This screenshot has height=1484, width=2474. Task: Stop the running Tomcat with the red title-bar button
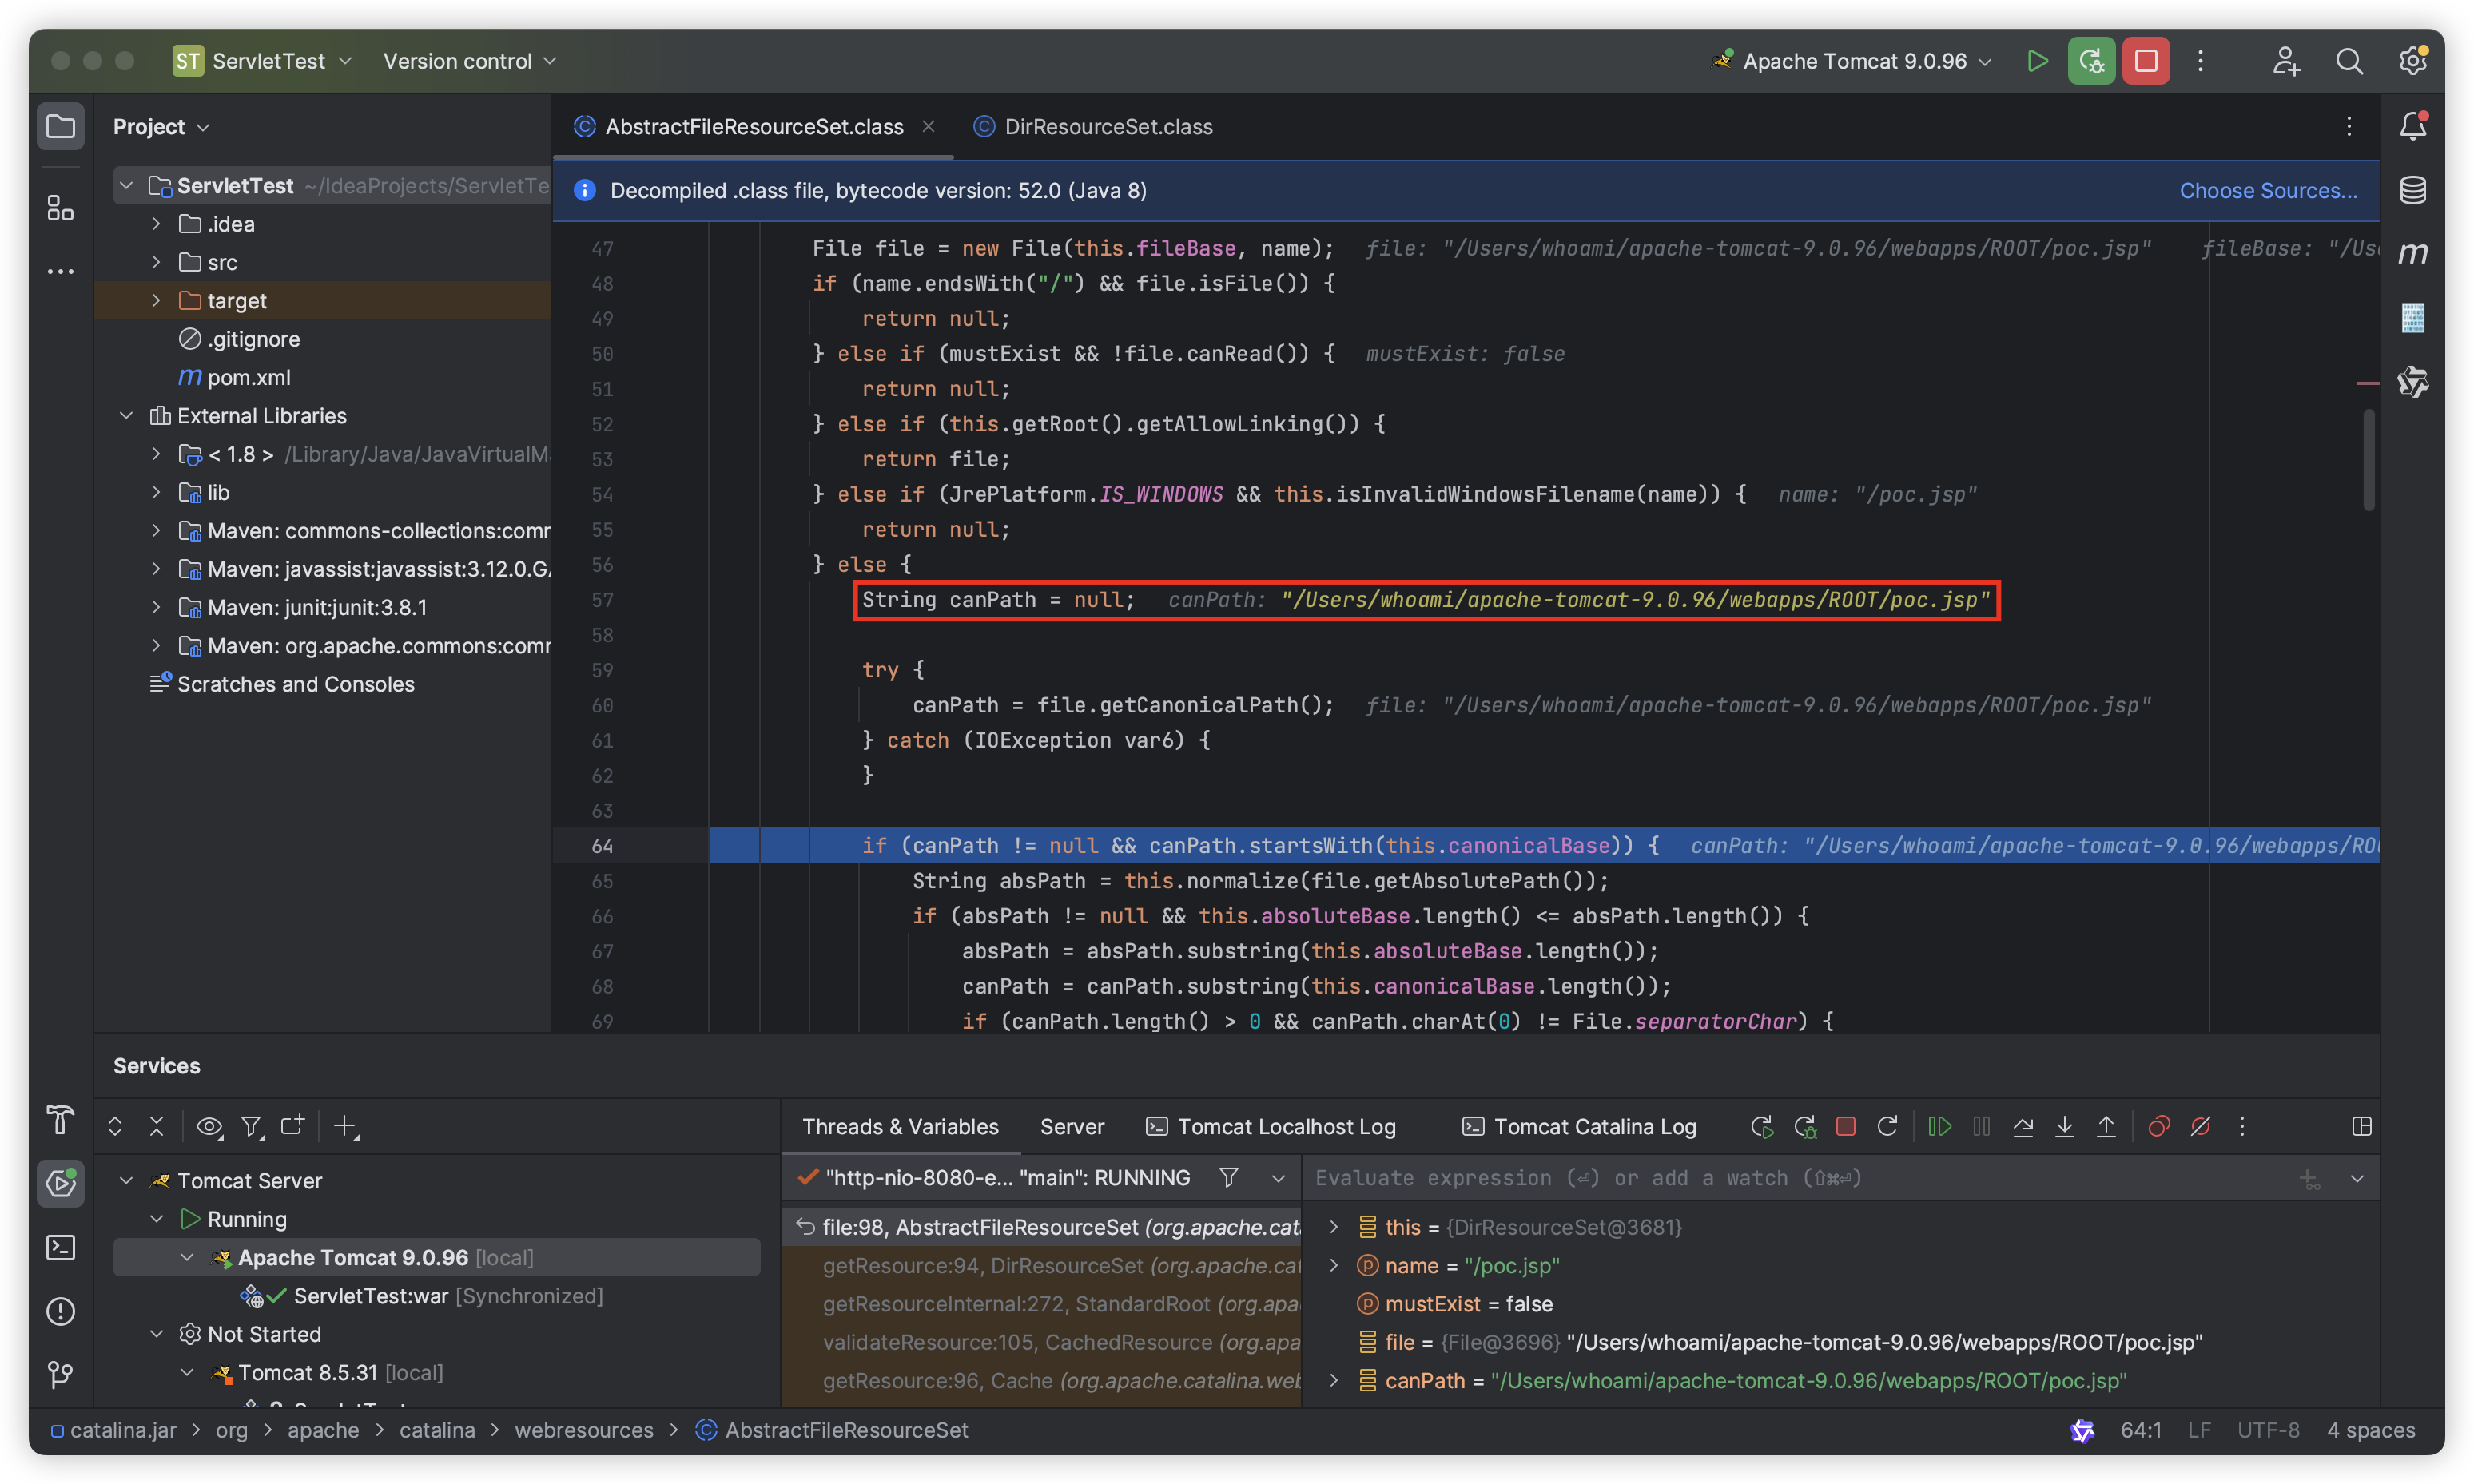pyautogui.click(x=2146, y=61)
